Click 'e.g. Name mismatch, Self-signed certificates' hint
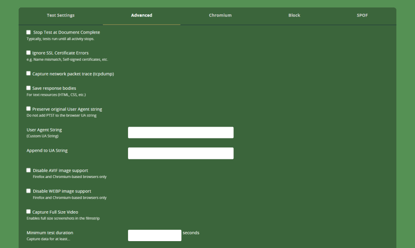Viewport: 415px width, 248px height. [67, 59]
